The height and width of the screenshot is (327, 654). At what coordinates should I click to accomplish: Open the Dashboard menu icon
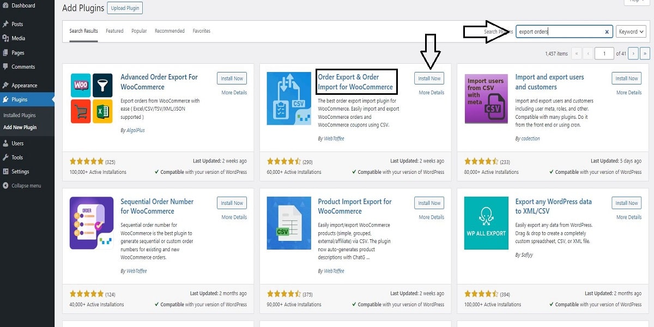point(5,5)
